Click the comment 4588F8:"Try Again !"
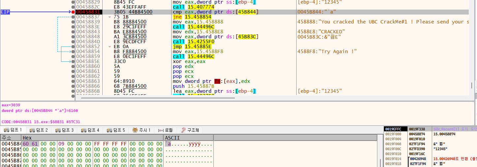This screenshot has height=167, width=477. 327,51
